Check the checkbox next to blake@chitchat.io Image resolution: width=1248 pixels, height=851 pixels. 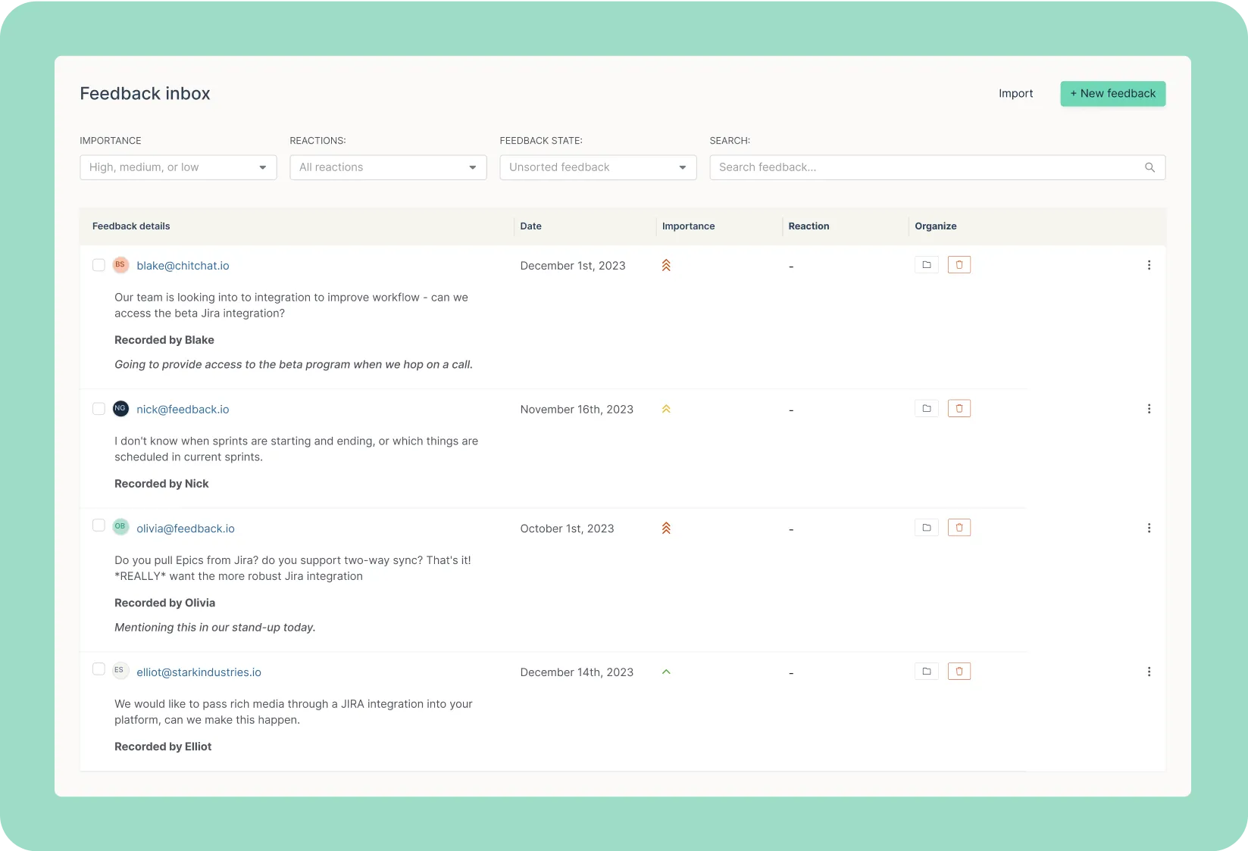[99, 265]
